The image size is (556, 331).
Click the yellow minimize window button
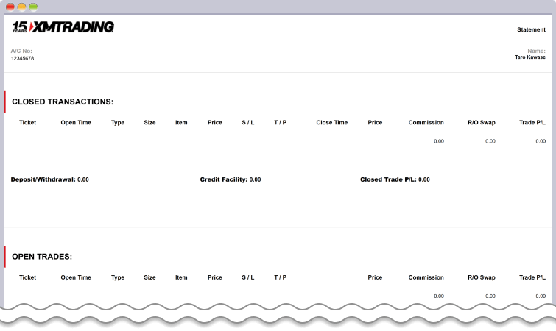[x=22, y=7]
